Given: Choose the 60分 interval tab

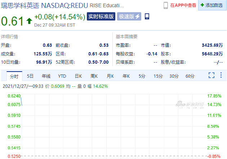Looking at the screenshot, I should 190,76.
